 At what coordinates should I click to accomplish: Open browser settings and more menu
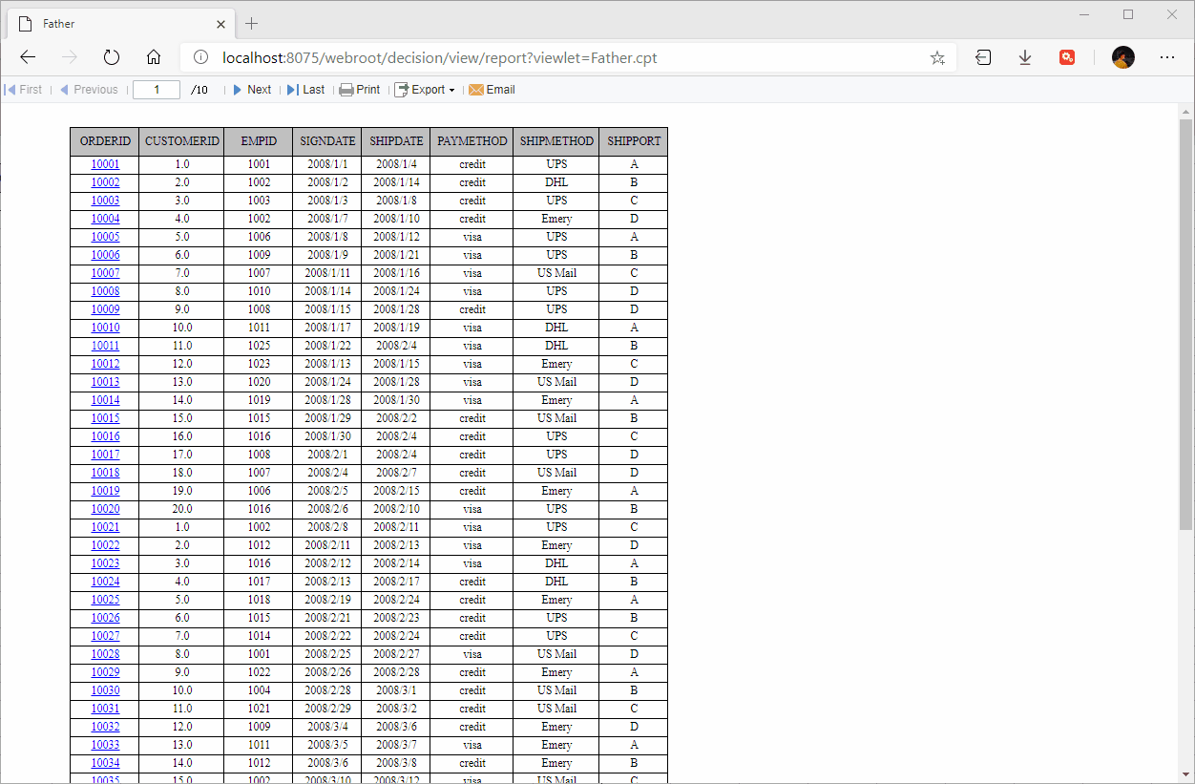1167,57
